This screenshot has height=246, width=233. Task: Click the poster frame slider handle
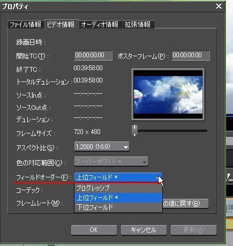coord(135,131)
